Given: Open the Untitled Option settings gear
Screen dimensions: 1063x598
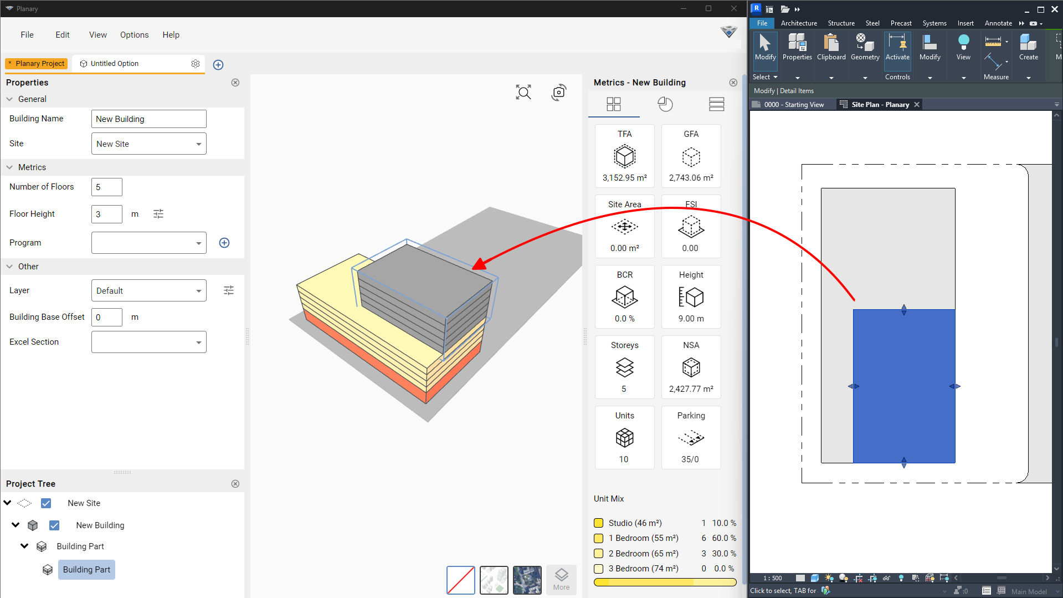Looking at the screenshot, I should [196, 64].
